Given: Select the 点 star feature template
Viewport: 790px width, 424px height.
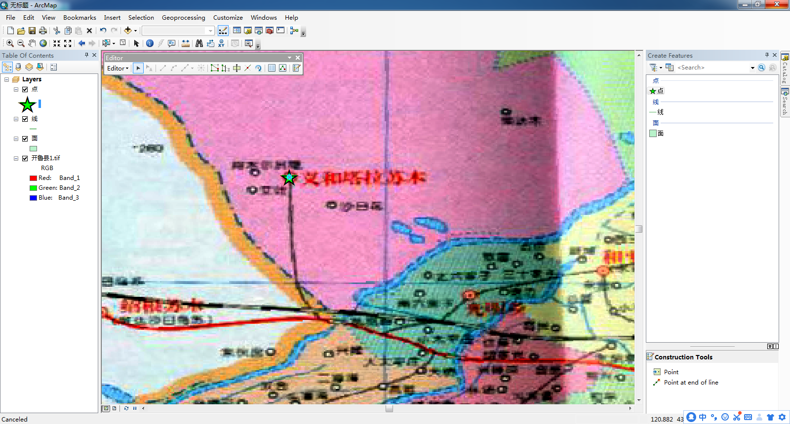Looking at the screenshot, I should pyautogui.click(x=657, y=91).
